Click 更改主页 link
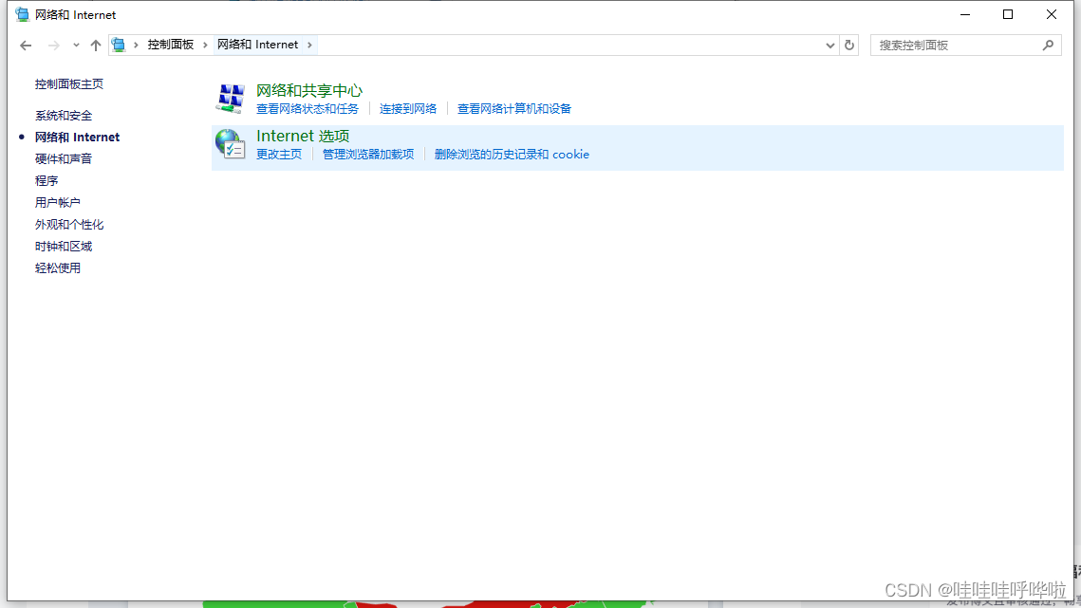1081x608 pixels. [279, 155]
